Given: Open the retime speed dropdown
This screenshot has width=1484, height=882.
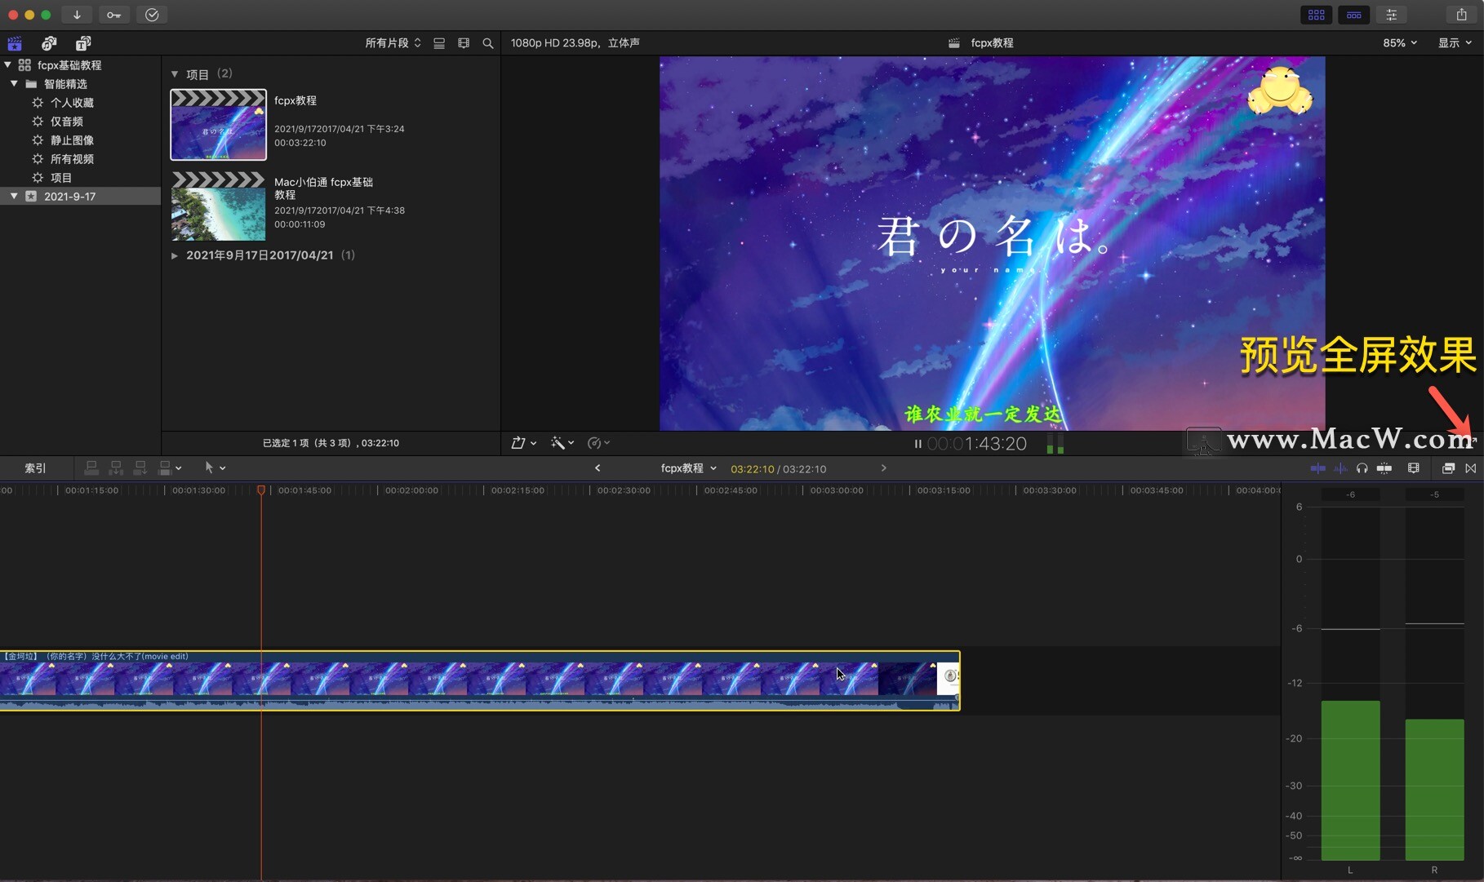Looking at the screenshot, I should click(x=598, y=443).
